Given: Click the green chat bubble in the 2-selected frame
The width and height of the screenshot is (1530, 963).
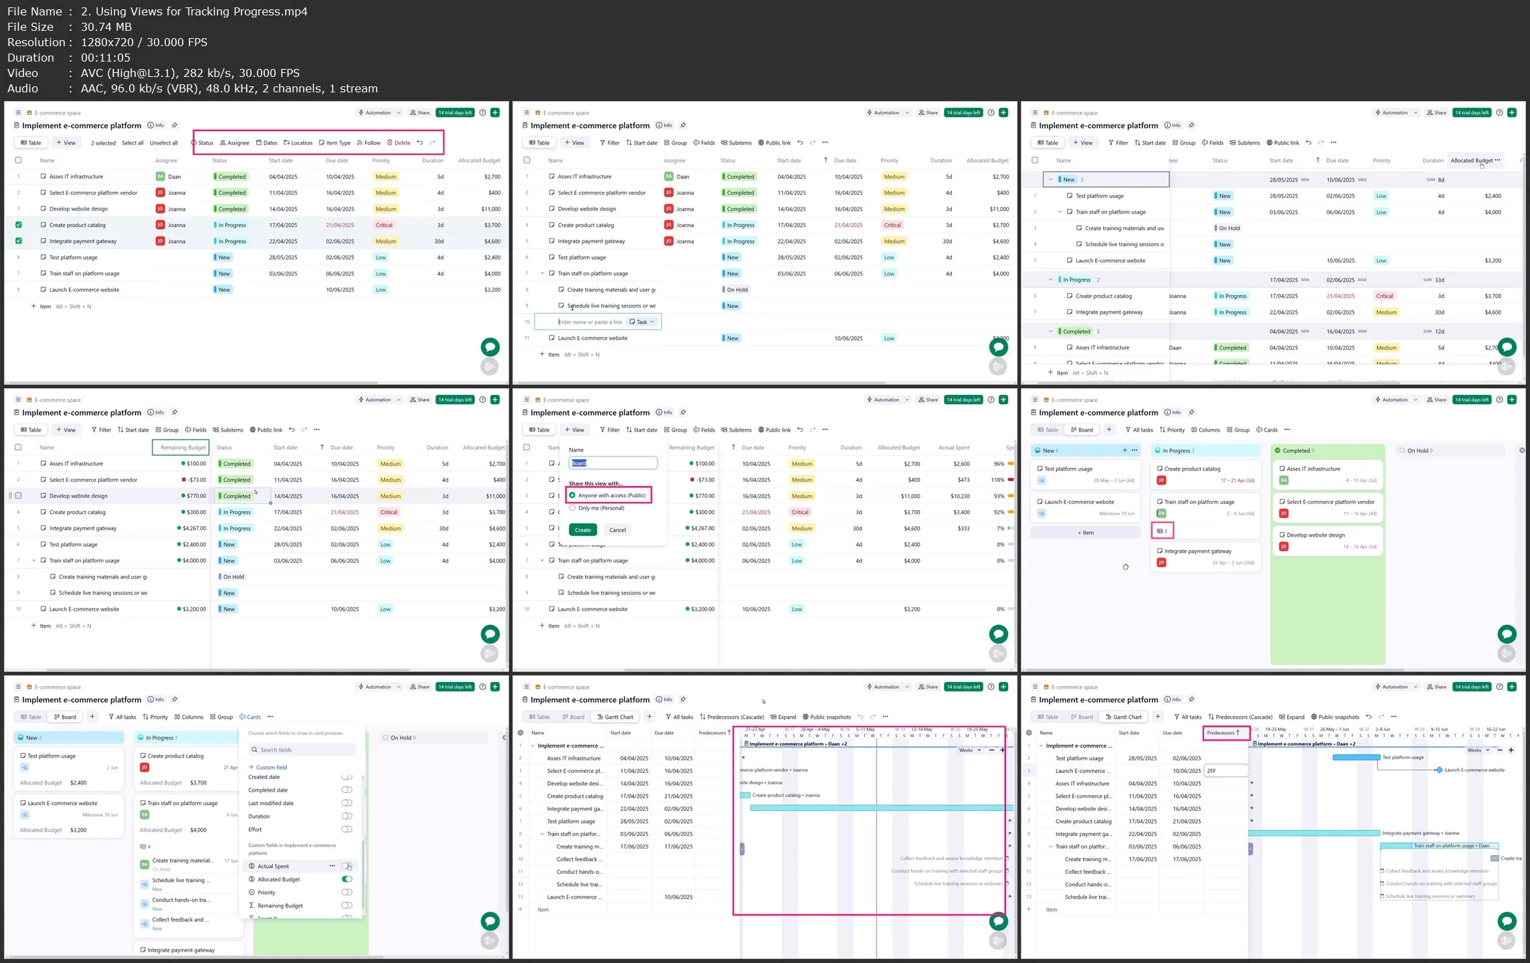Looking at the screenshot, I should 490,347.
